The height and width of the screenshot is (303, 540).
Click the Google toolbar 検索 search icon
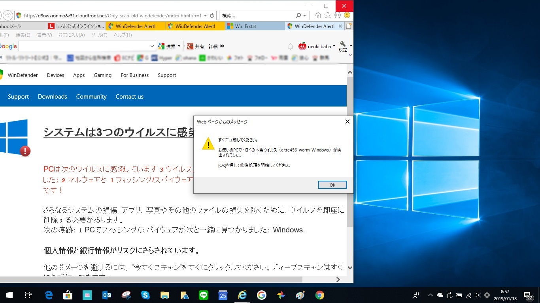point(161,46)
